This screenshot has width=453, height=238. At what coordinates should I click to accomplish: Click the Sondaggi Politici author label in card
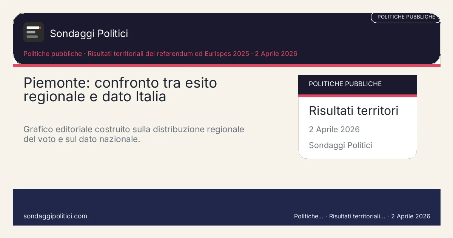point(340,145)
